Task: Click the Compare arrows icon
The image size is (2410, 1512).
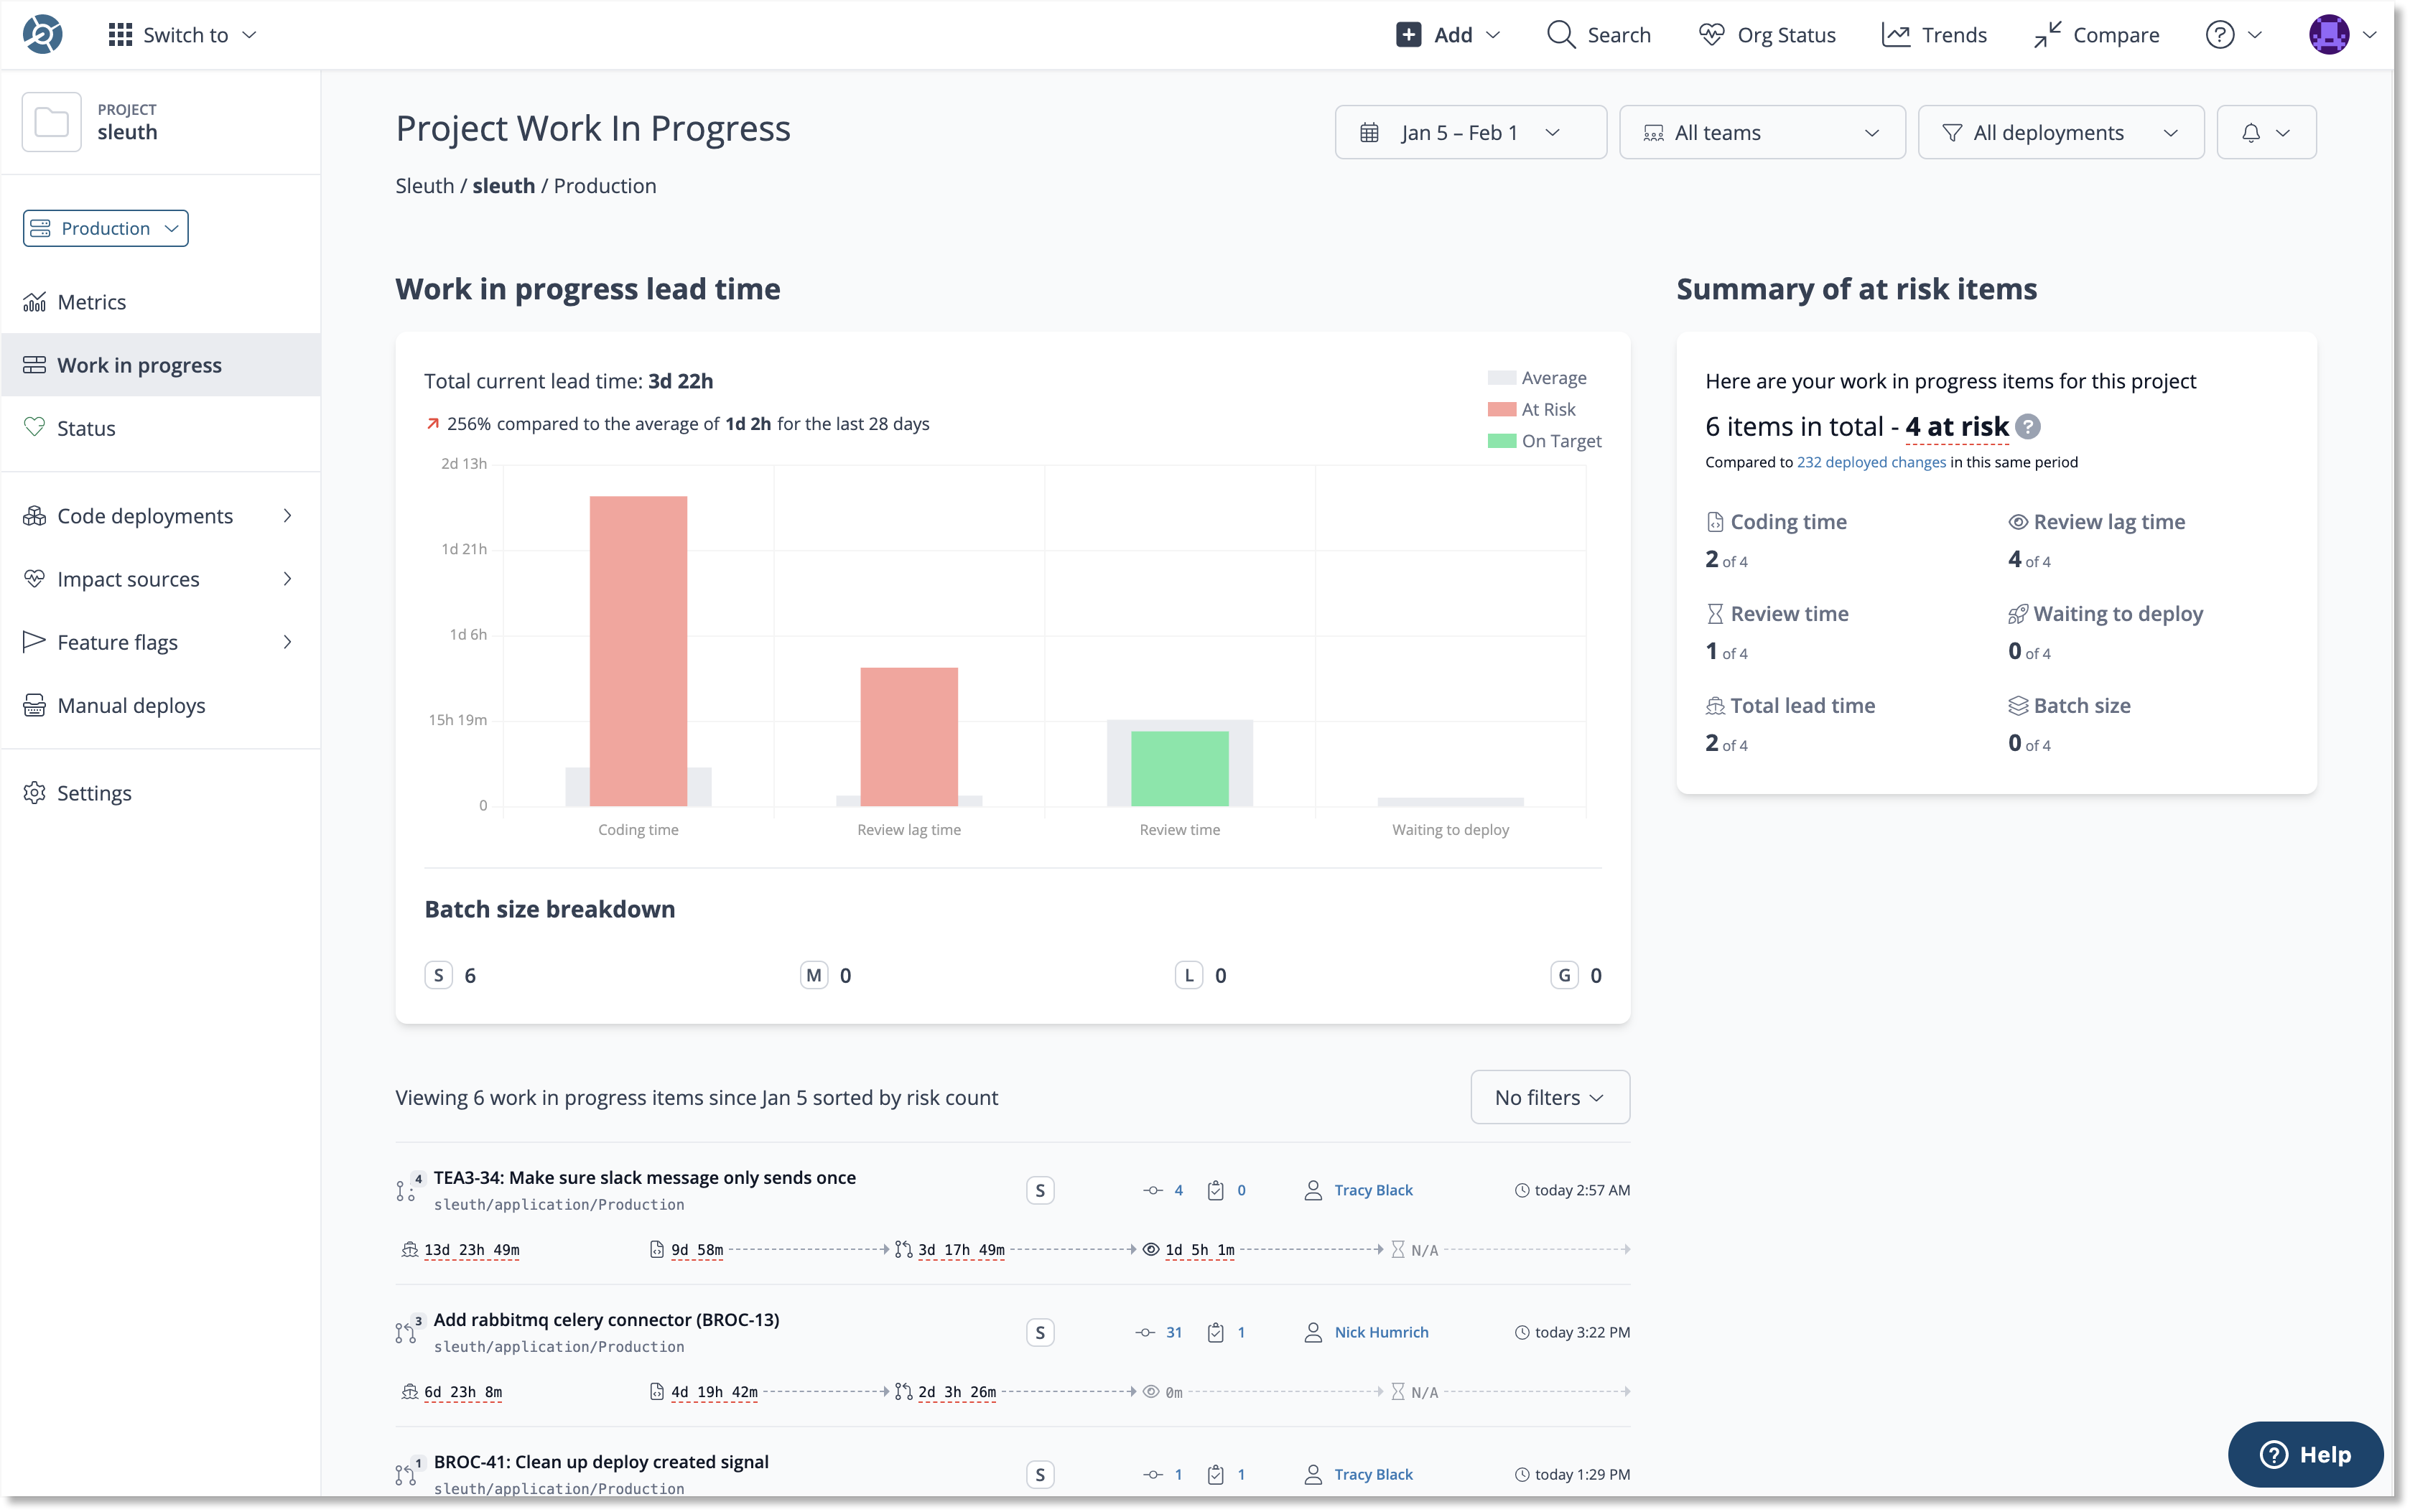Action: [2047, 35]
